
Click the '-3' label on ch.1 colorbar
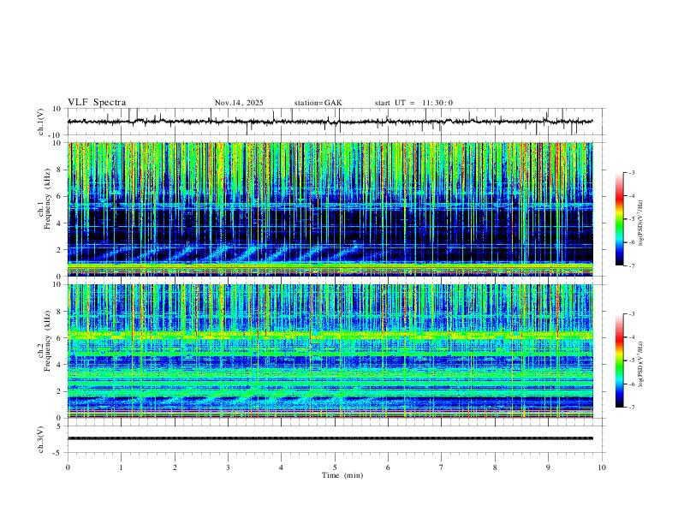(631, 172)
